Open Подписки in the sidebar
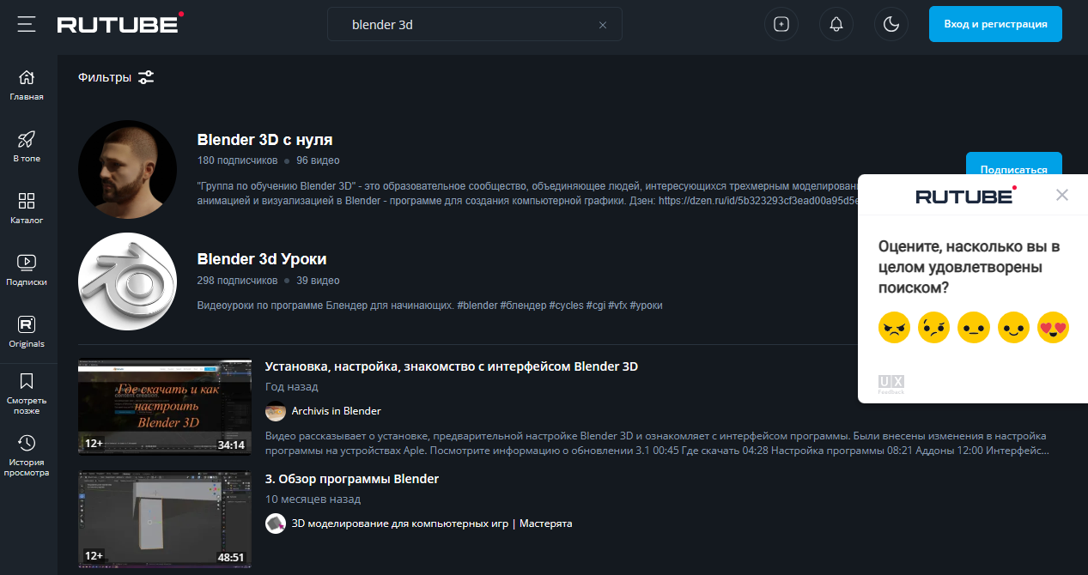Viewport: 1088px width, 575px height. point(27,270)
